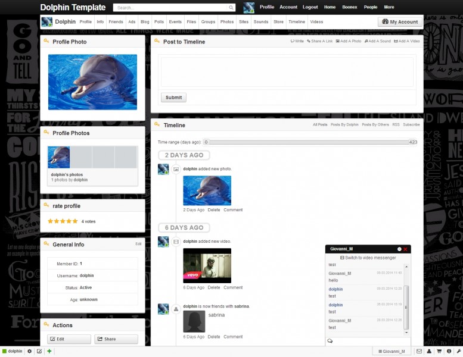Open the More menu in top navigation

(389, 7)
